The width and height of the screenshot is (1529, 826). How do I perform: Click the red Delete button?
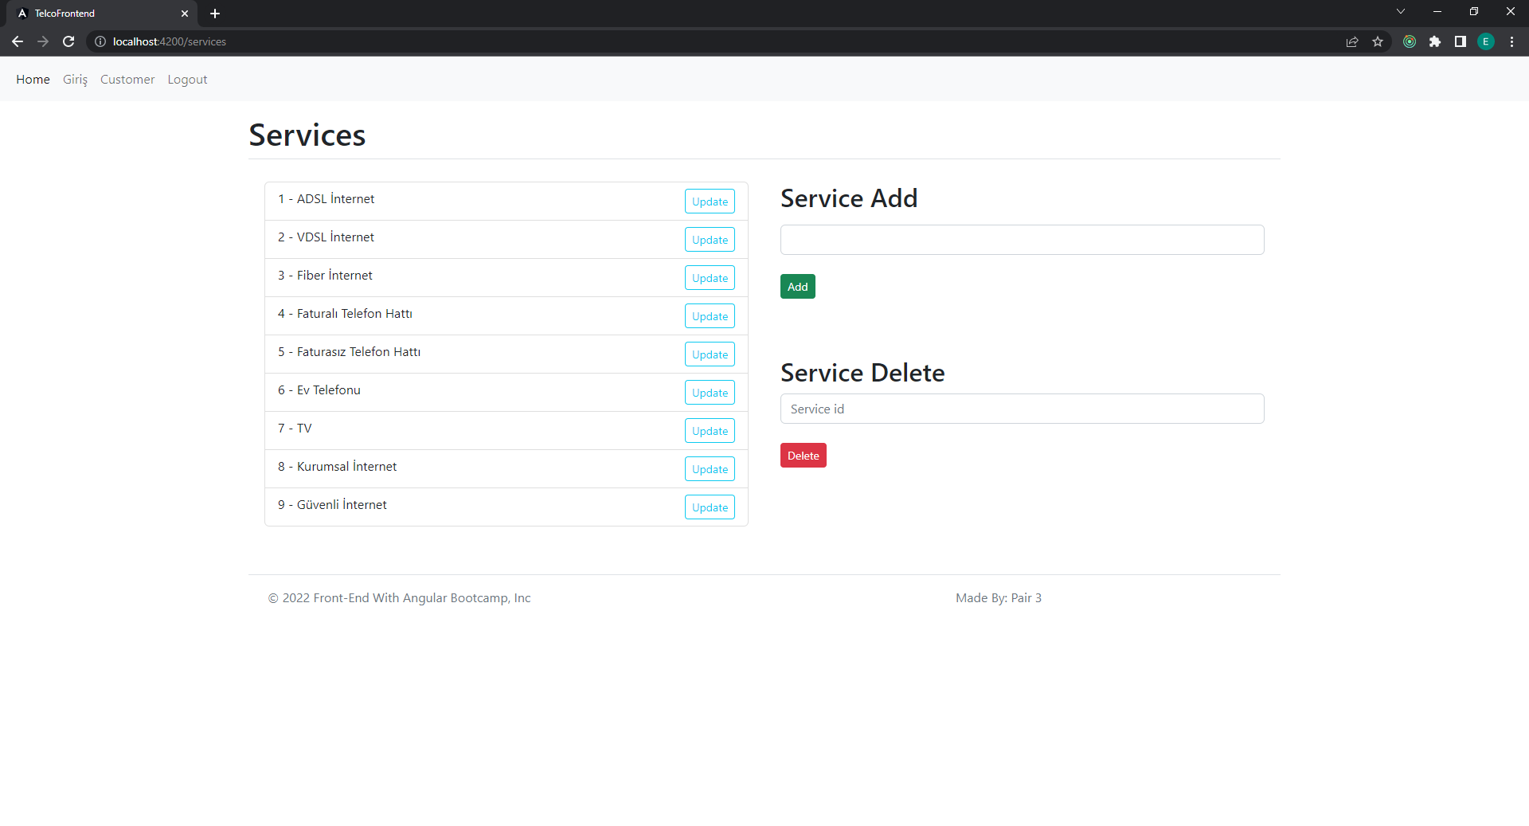click(803, 455)
